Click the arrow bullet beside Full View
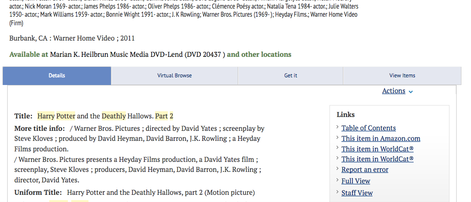 pos(338,180)
